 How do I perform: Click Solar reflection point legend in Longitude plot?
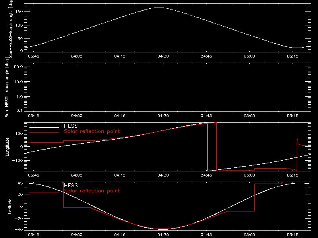tap(92, 131)
